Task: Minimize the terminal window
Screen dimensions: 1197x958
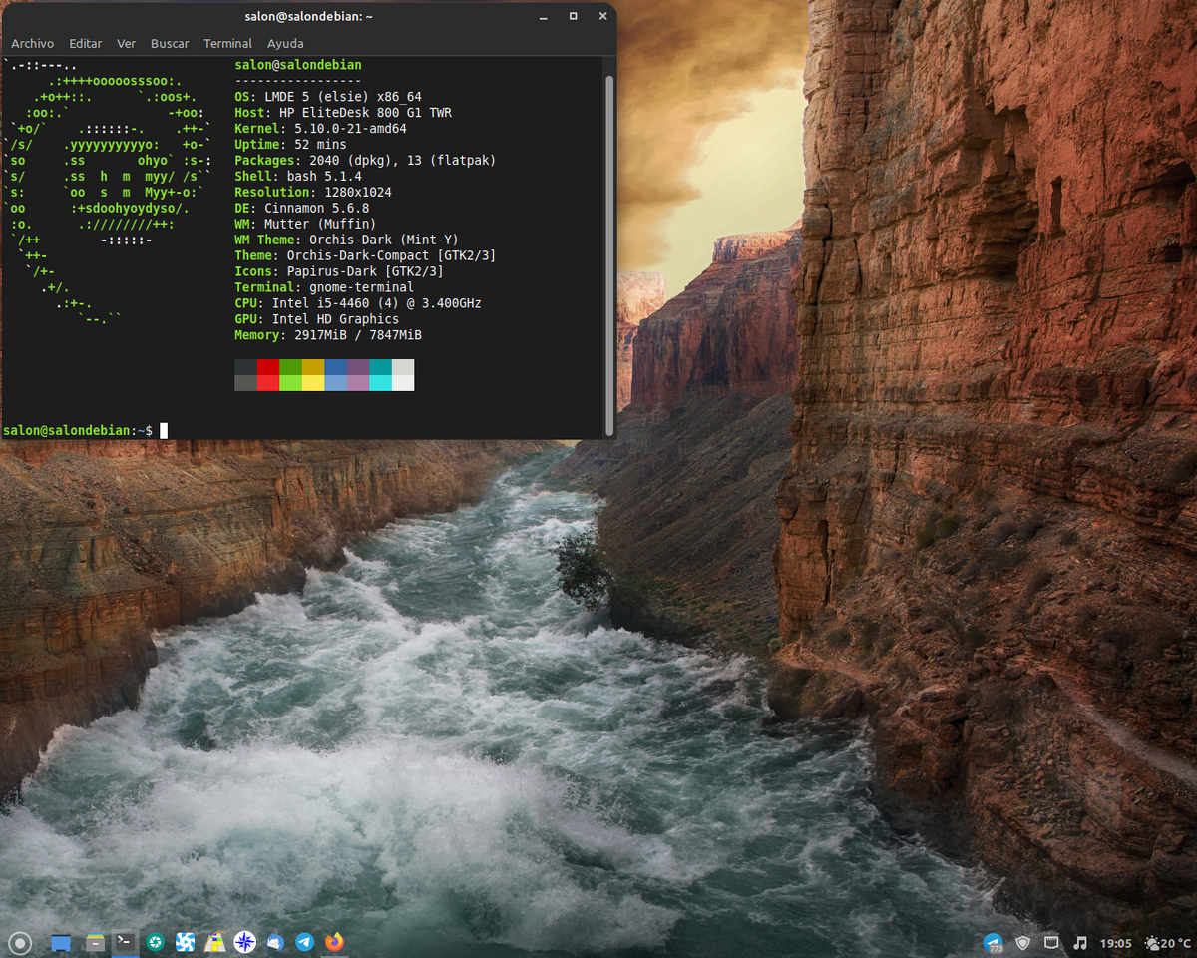Action: pyautogui.click(x=544, y=16)
